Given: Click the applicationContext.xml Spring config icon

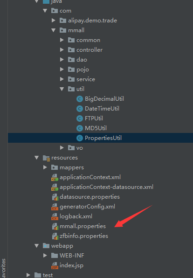Looking at the screenshot, I should [55, 177].
